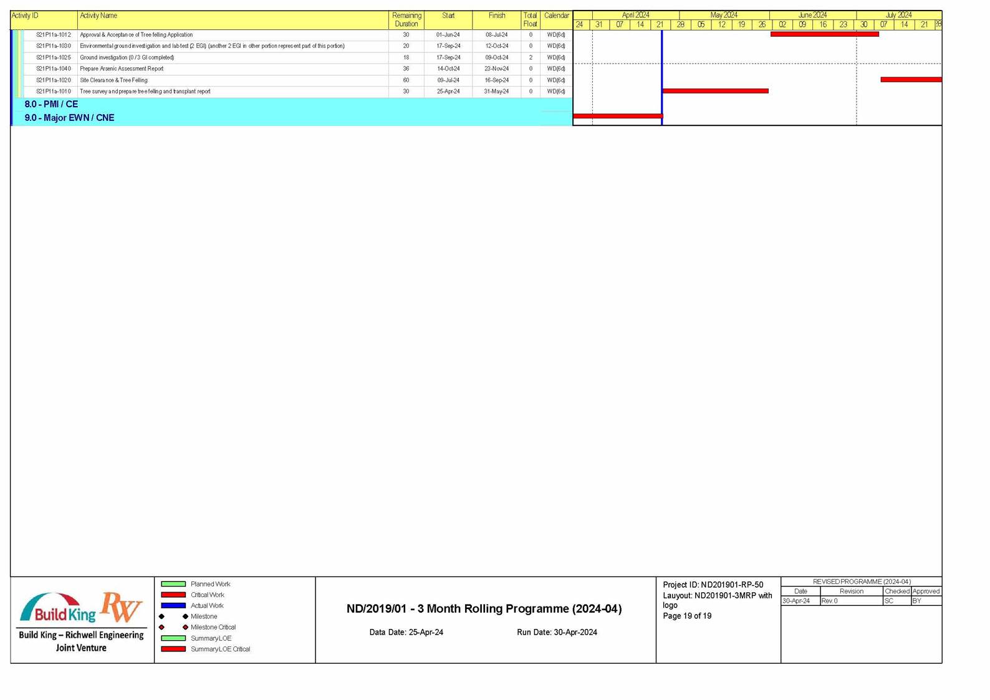Click the red Tree survey Gantt bar
Screen dimensions: 990x700
(x=715, y=91)
